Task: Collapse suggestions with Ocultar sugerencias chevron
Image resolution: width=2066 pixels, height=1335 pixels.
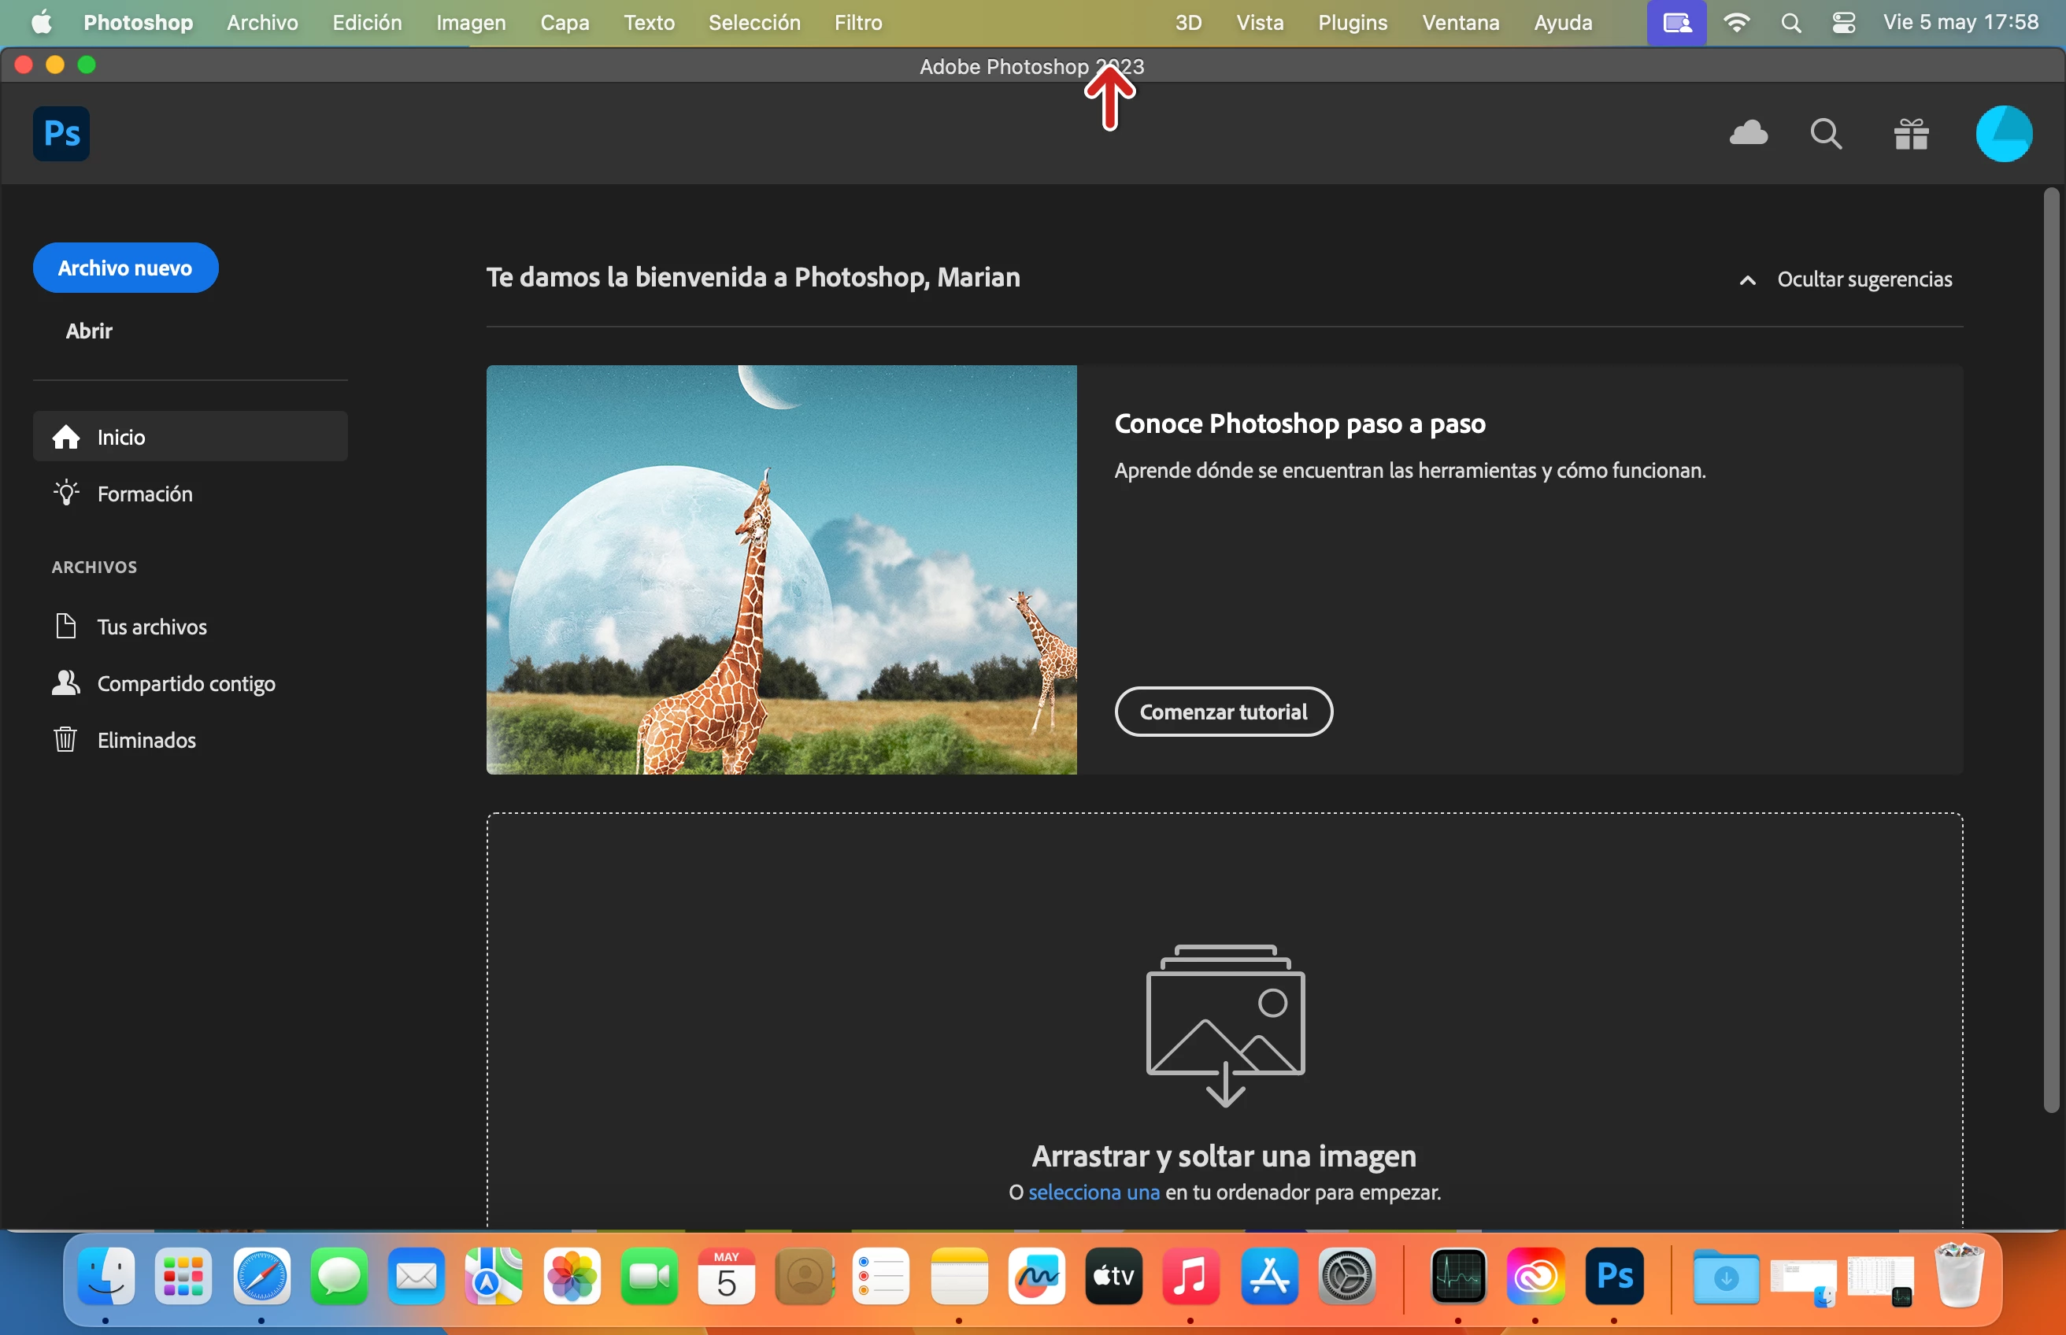Action: [1748, 280]
